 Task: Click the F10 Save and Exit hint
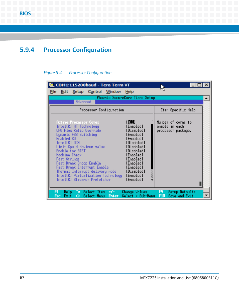pyautogui.click(x=176, y=196)
